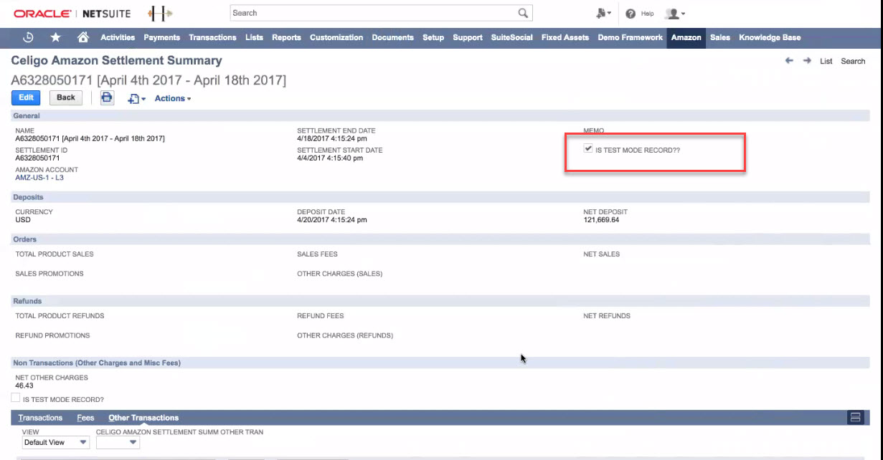Go to next record with right arrow
Viewport: 883px width, 460px height.
[807, 61]
